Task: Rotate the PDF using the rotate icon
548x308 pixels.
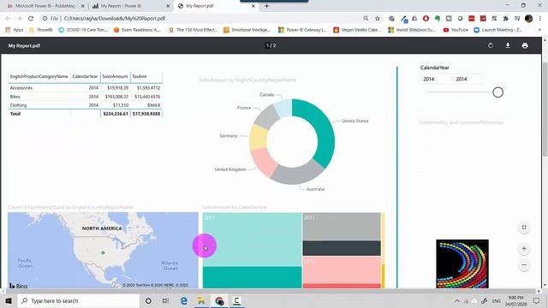Action: tap(491, 45)
